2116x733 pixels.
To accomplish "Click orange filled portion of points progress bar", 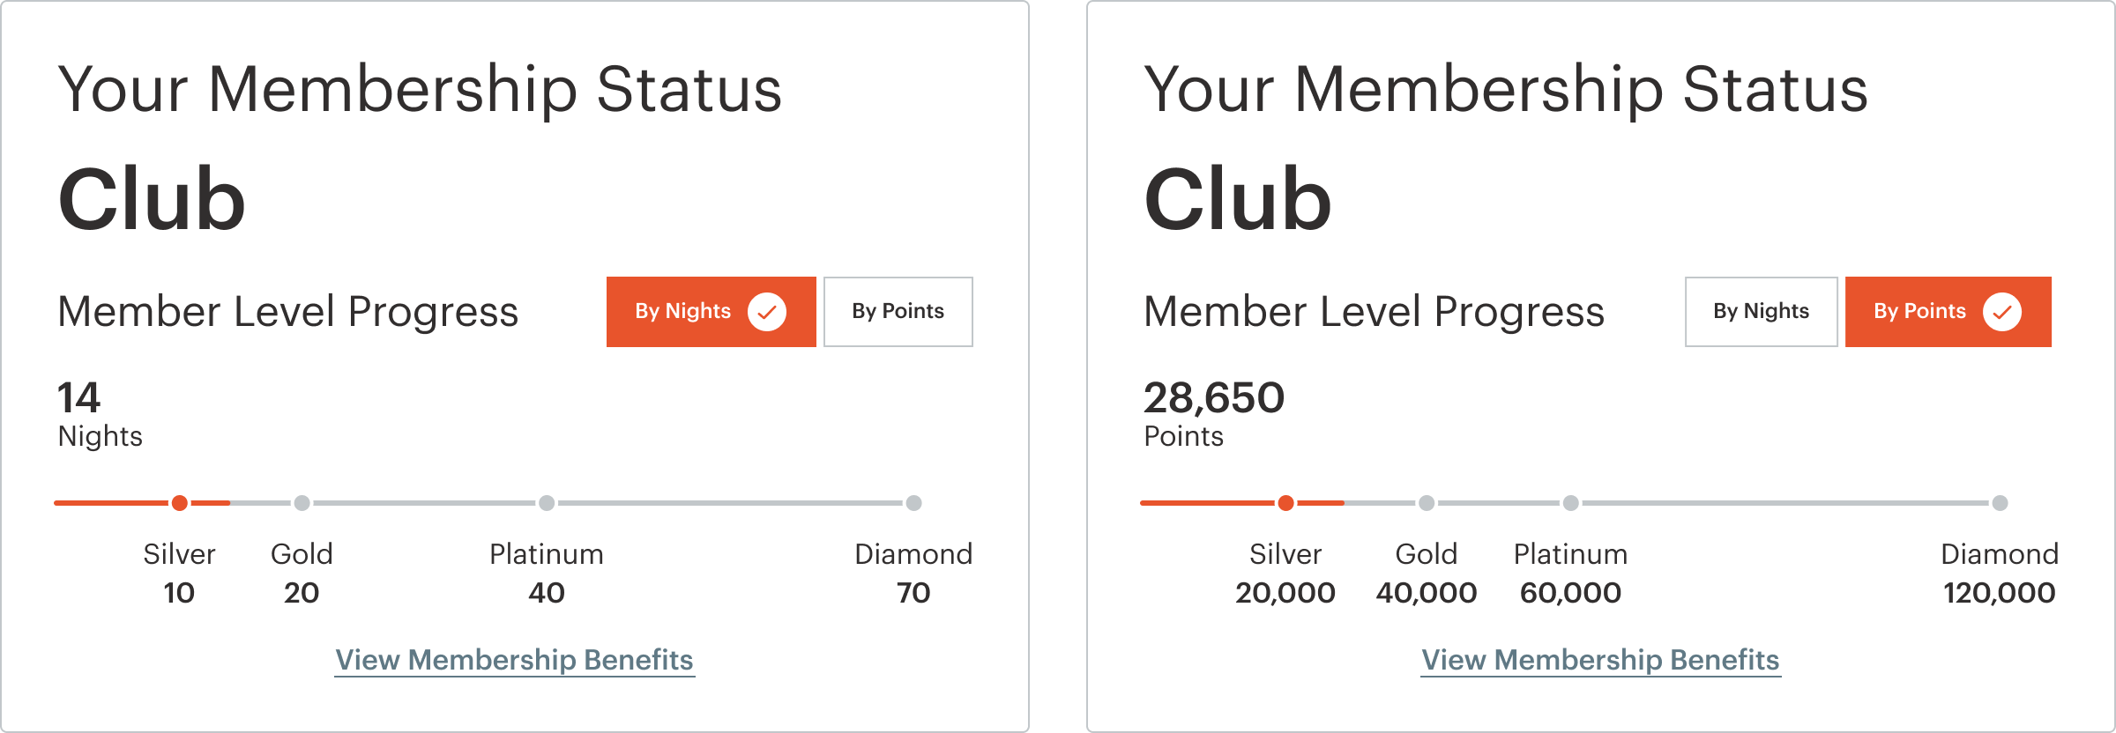I will (x=1206, y=503).
